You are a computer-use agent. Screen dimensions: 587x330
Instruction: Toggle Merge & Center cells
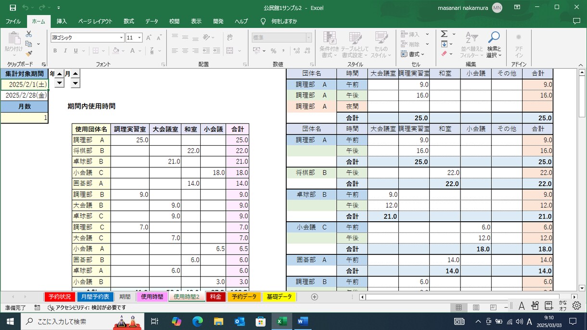point(230,51)
